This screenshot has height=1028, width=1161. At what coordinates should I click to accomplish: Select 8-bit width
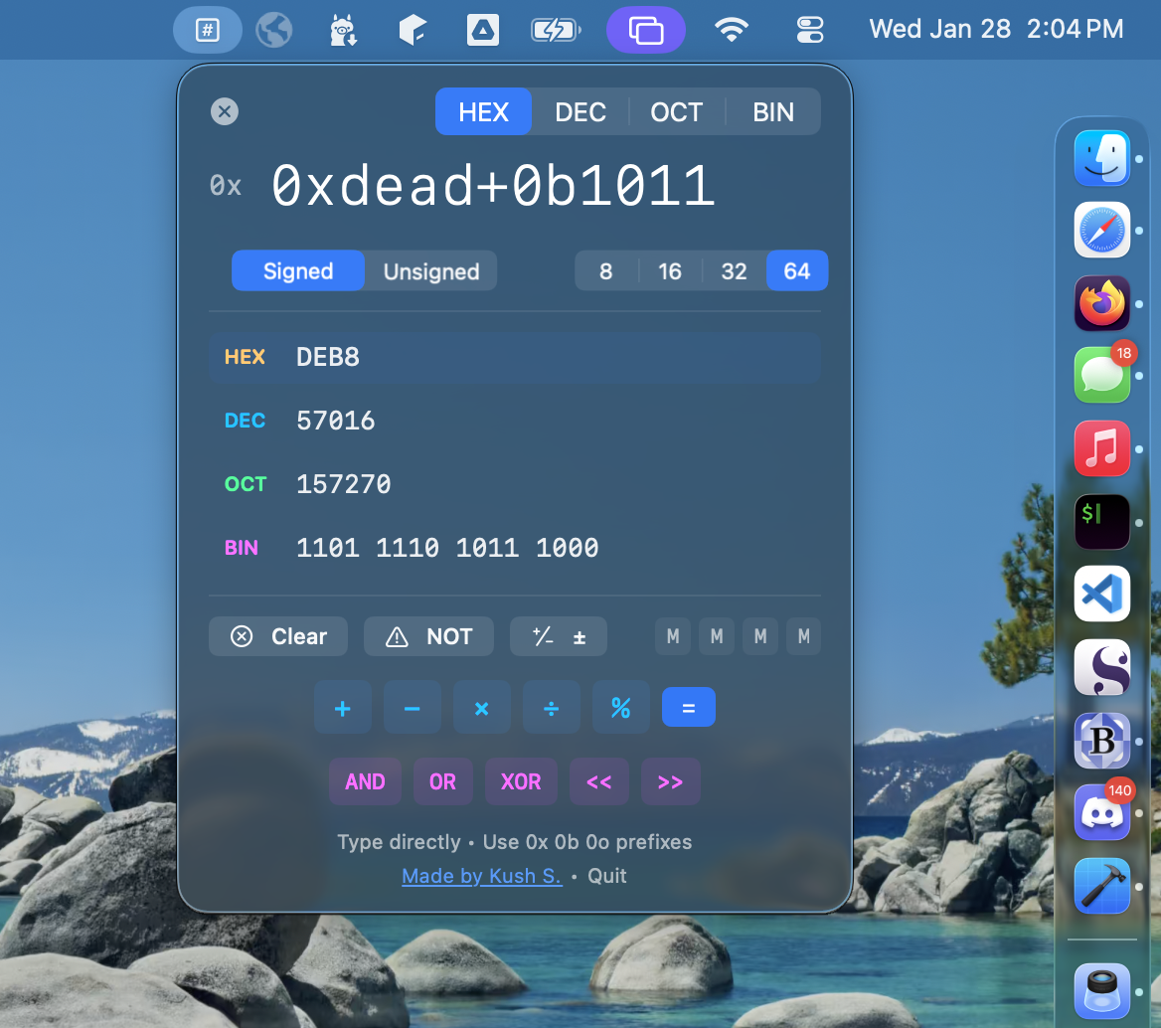click(605, 270)
